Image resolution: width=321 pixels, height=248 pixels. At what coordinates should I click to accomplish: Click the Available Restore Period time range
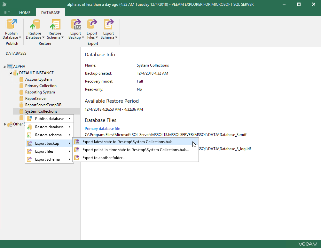(114, 109)
